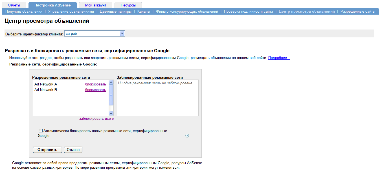
Task: Click заблокировать все » link
Action: pos(96,119)
